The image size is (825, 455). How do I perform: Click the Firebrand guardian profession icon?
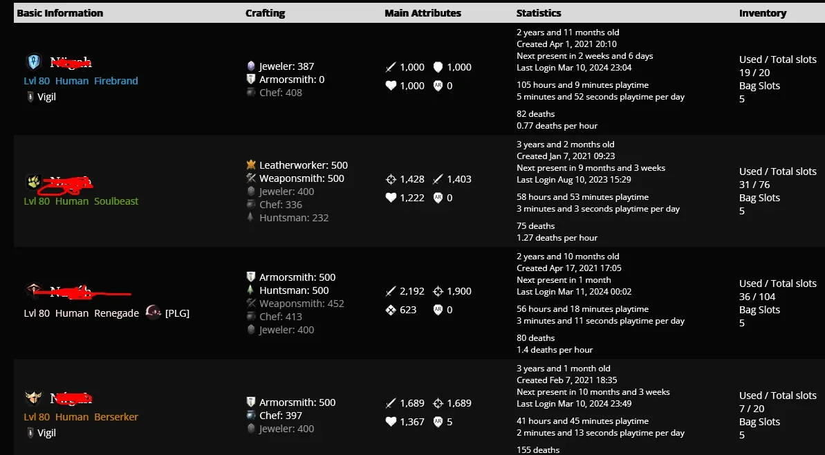(x=34, y=62)
